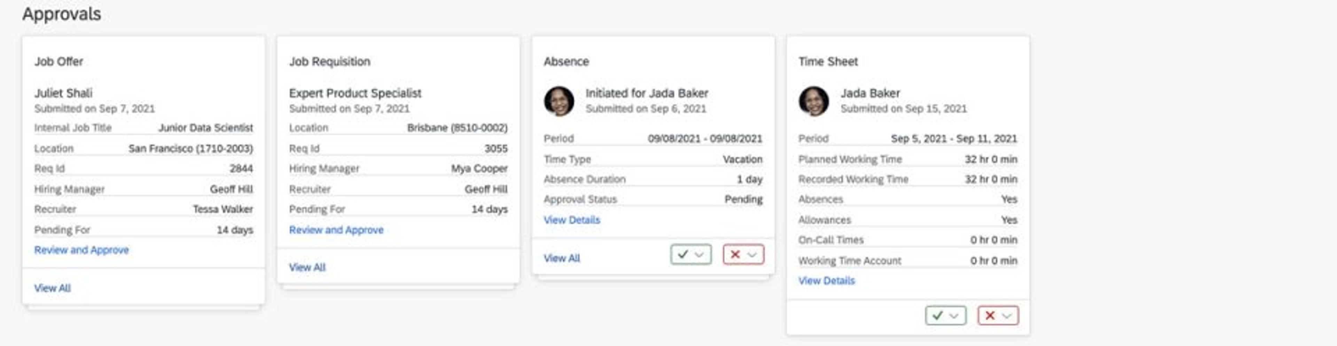The width and height of the screenshot is (1337, 346).
Task: Expand approve options chevron in Time Sheet card
Action: pyautogui.click(x=954, y=315)
